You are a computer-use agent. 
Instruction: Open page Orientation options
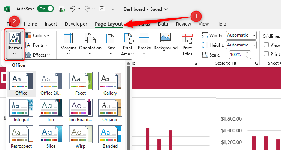pyautogui.click(x=90, y=44)
